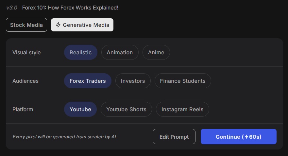This screenshot has width=288, height=156.
Task: Choose Investors as the audience
Action: tap(133, 81)
